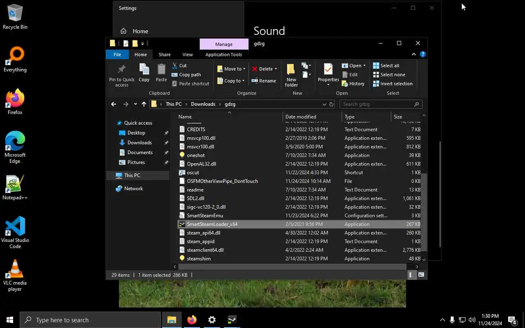525x328 pixels.
Task: Click Copy path in ribbon
Action: pyautogui.click(x=187, y=75)
